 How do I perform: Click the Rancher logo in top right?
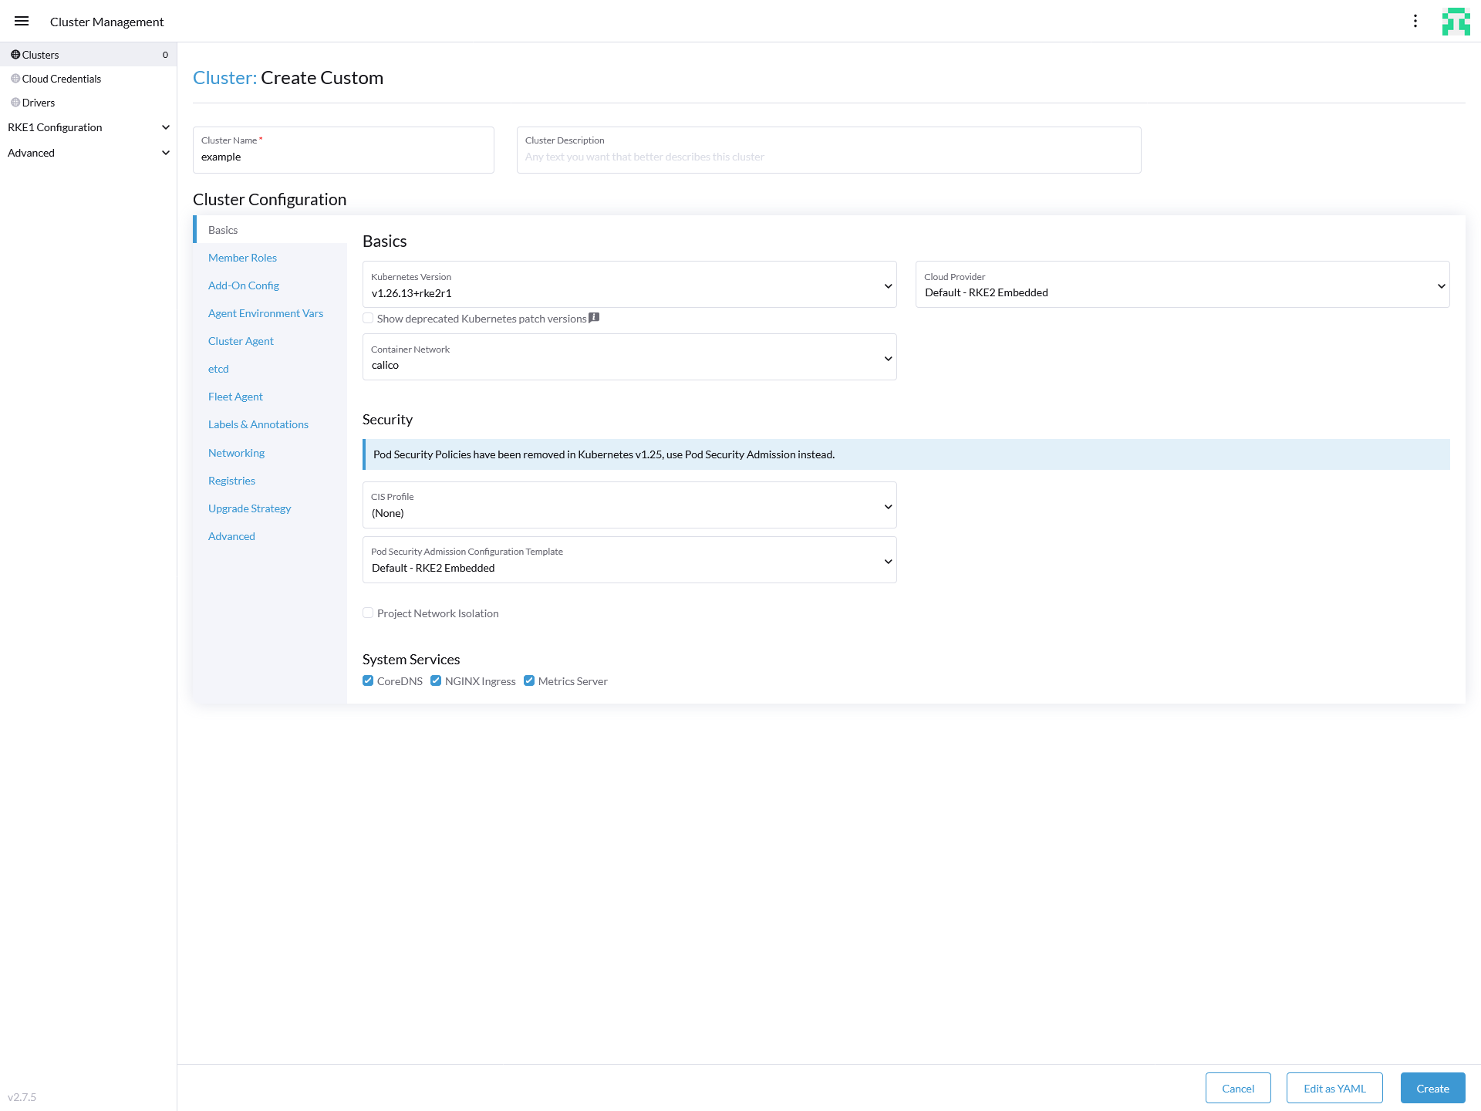click(x=1456, y=21)
